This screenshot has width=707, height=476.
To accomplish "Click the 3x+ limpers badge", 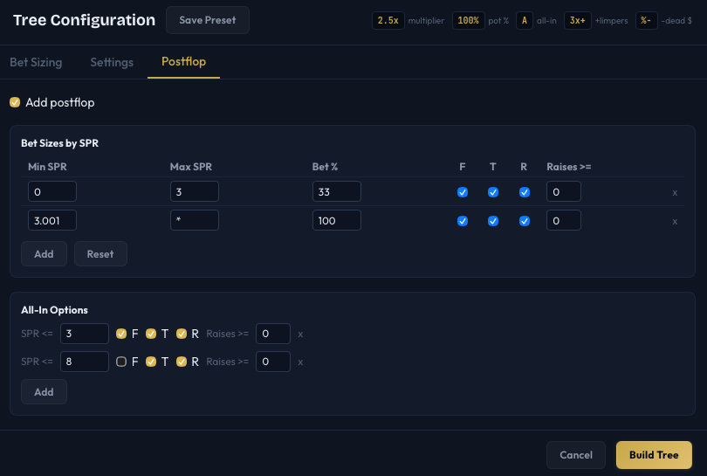I will (576, 20).
